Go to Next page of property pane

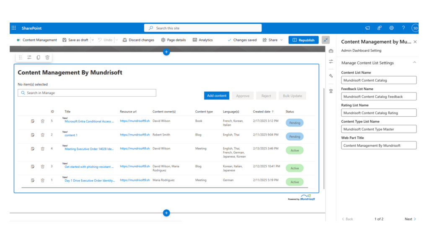pos(410,219)
